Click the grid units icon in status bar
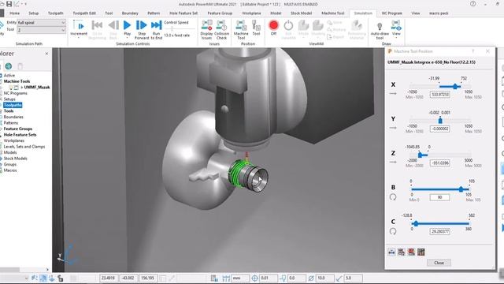 (226, 278)
